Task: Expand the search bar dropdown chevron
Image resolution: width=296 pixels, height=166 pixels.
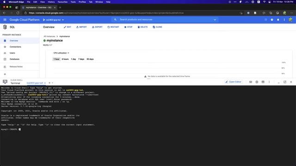Action: [215, 19]
